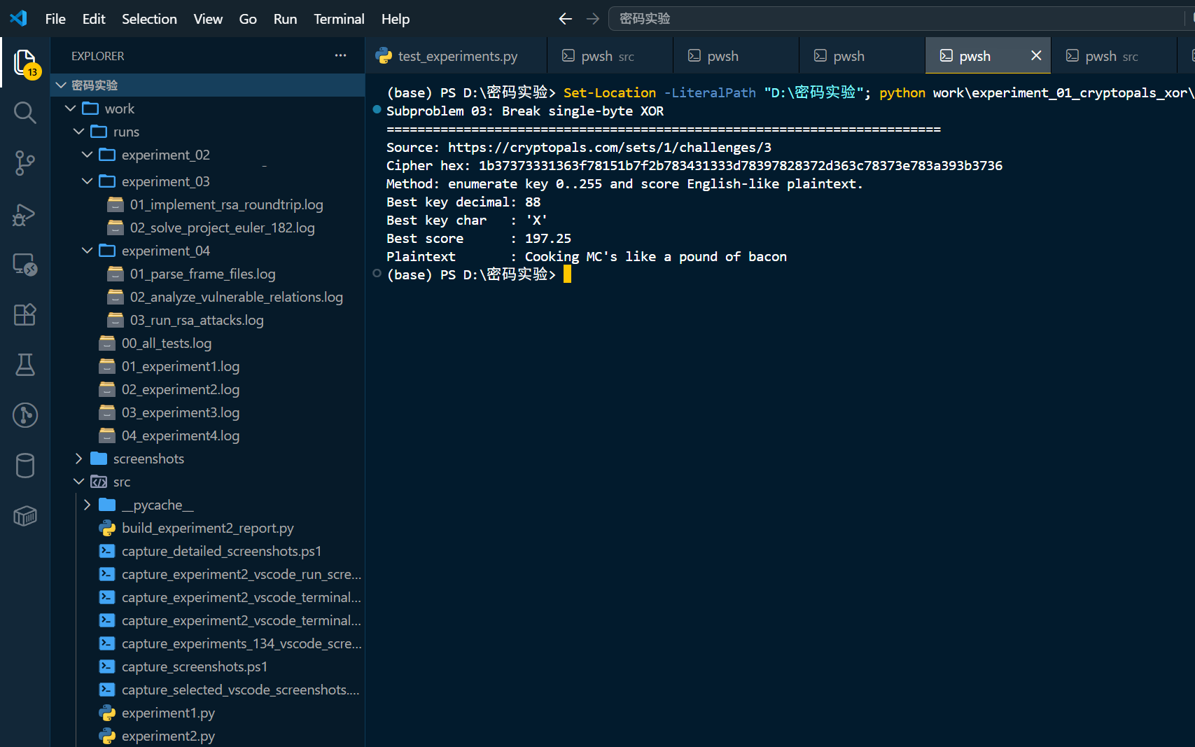Switch to last pwsh src tab on right
This screenshot has height=747, width=1195.
point(1113,56)
